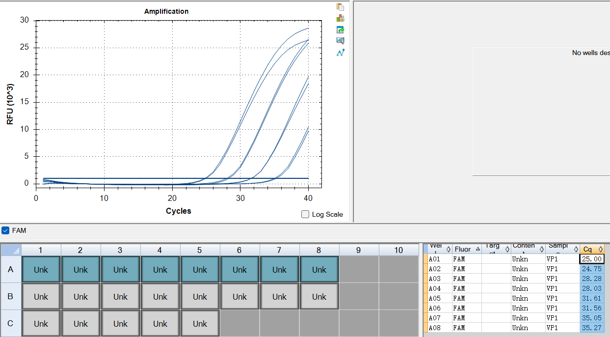Image resolution: width=610 pixels, height=337 pixels.
Task: Click the VP1 sample cell in row A01
Action: pyautogui.click(x=562, y=259)
